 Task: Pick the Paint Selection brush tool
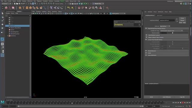2,21
